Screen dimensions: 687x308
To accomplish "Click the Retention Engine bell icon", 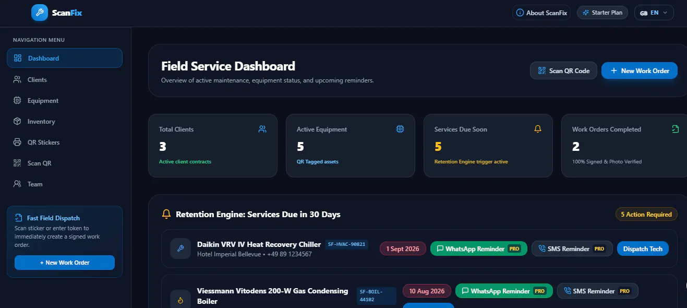I will pyautogui.click(x=166, y=214).
